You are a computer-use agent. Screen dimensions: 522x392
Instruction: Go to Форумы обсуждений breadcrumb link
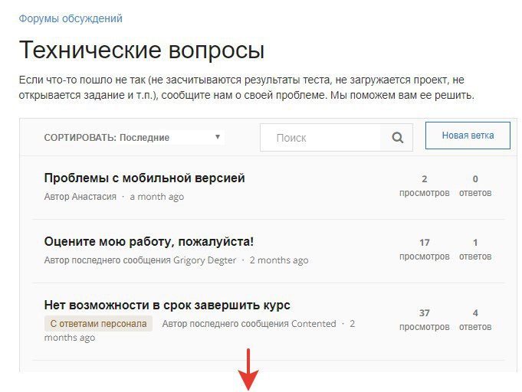71,18
